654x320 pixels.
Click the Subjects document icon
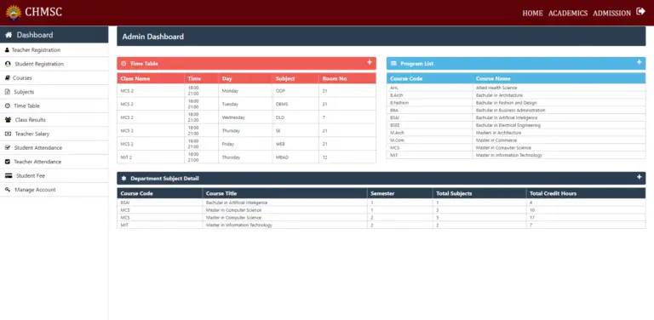8,92
